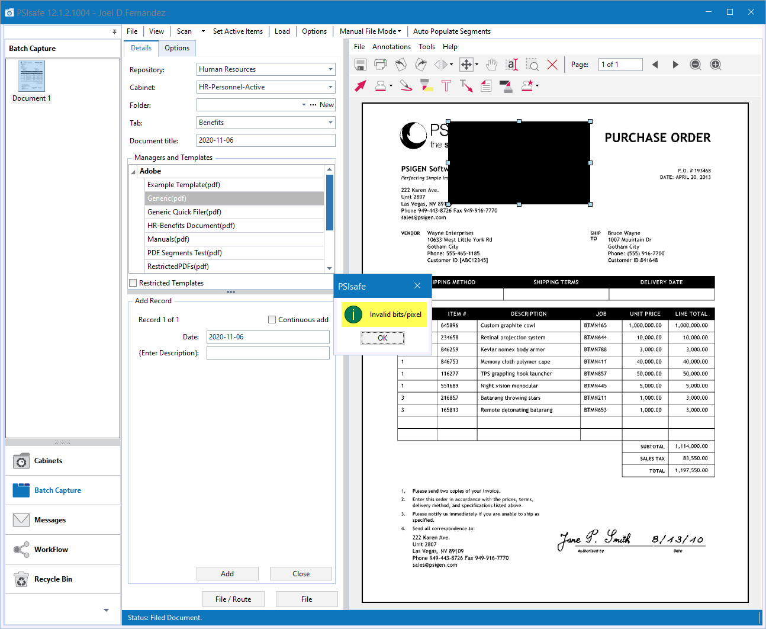Click the red X delete icon

pos(552,65)
